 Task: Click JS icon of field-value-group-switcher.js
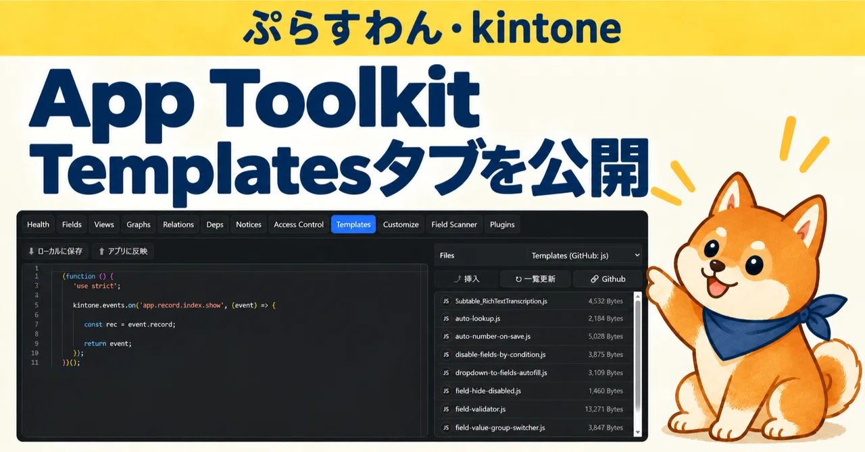tap(446, 428)
